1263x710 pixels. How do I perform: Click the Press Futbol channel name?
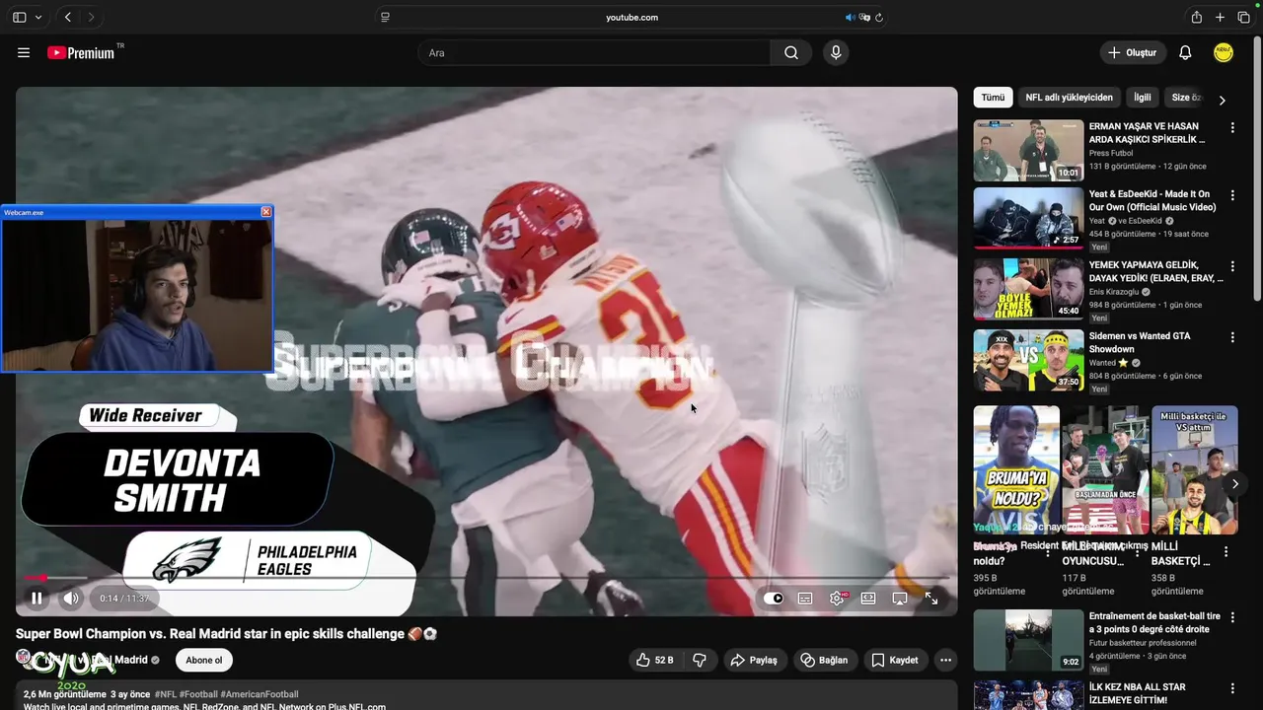tap(1111, 153)
